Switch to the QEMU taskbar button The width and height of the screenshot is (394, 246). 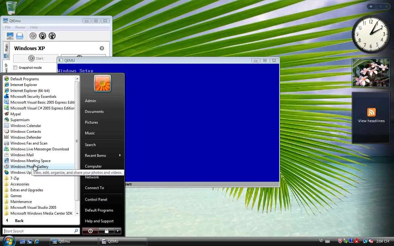(123, 241)
